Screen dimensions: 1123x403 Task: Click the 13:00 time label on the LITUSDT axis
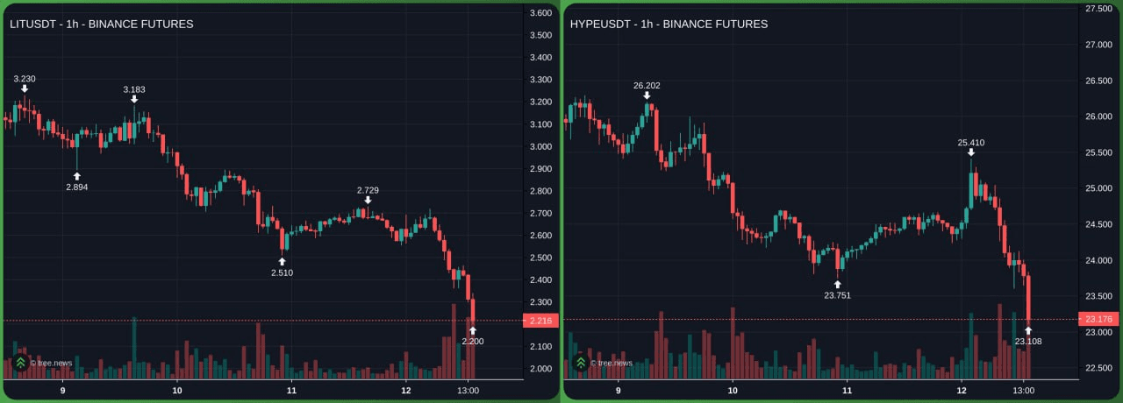pos(469,391)
